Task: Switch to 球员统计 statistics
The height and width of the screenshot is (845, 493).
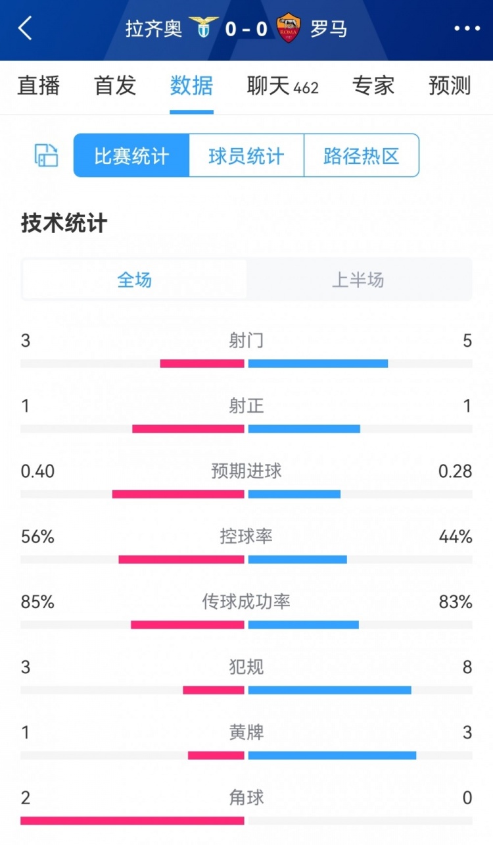Action: click(246, 155)
